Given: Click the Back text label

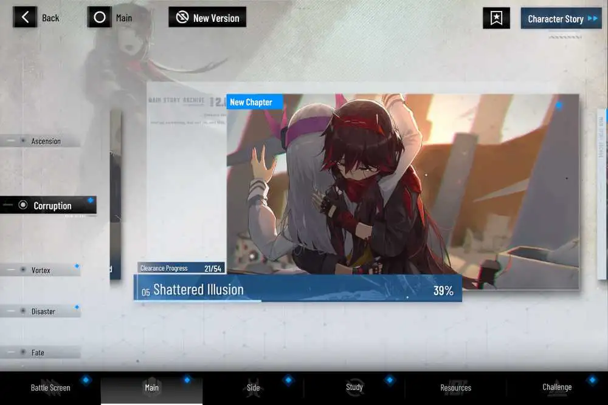Looking at the screenshot, I should 50,18.
